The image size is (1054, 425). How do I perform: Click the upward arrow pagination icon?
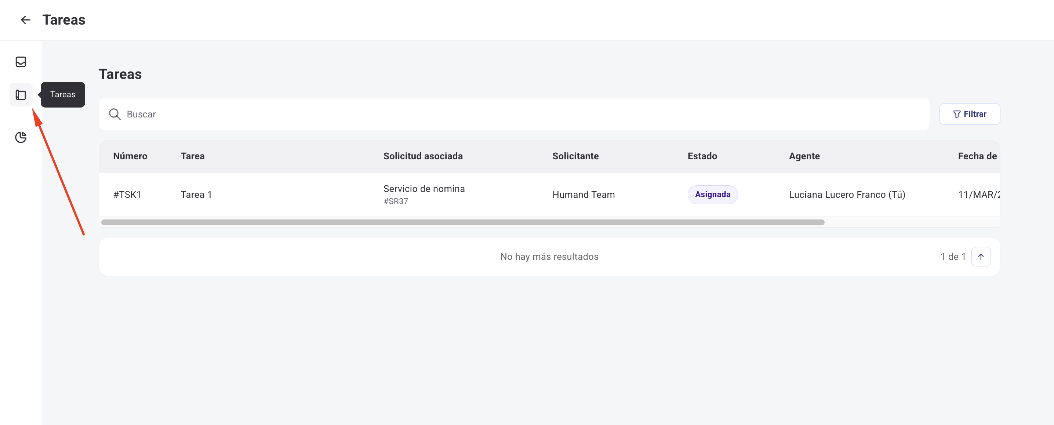pyautogui.click(x=981, y=257)
